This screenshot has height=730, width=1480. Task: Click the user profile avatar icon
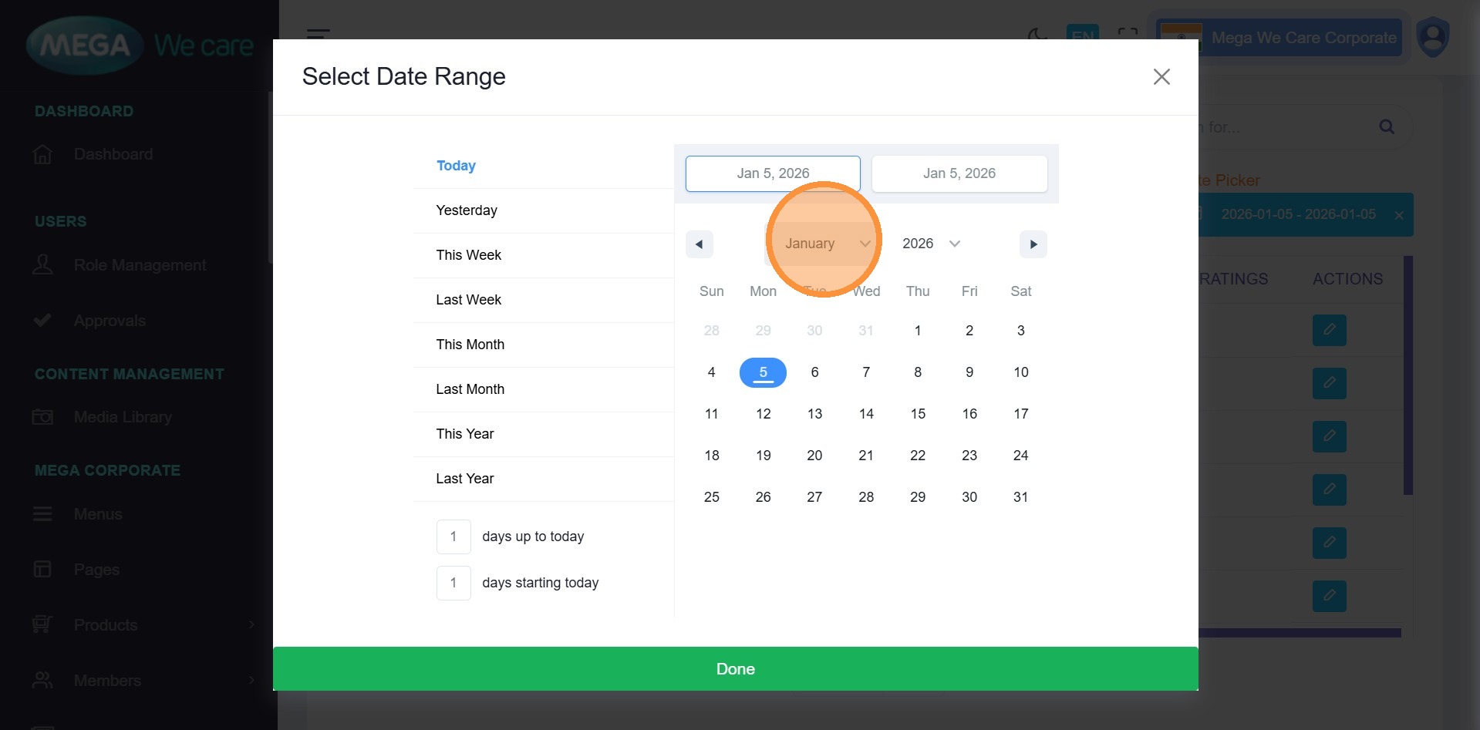(1432, 38)
